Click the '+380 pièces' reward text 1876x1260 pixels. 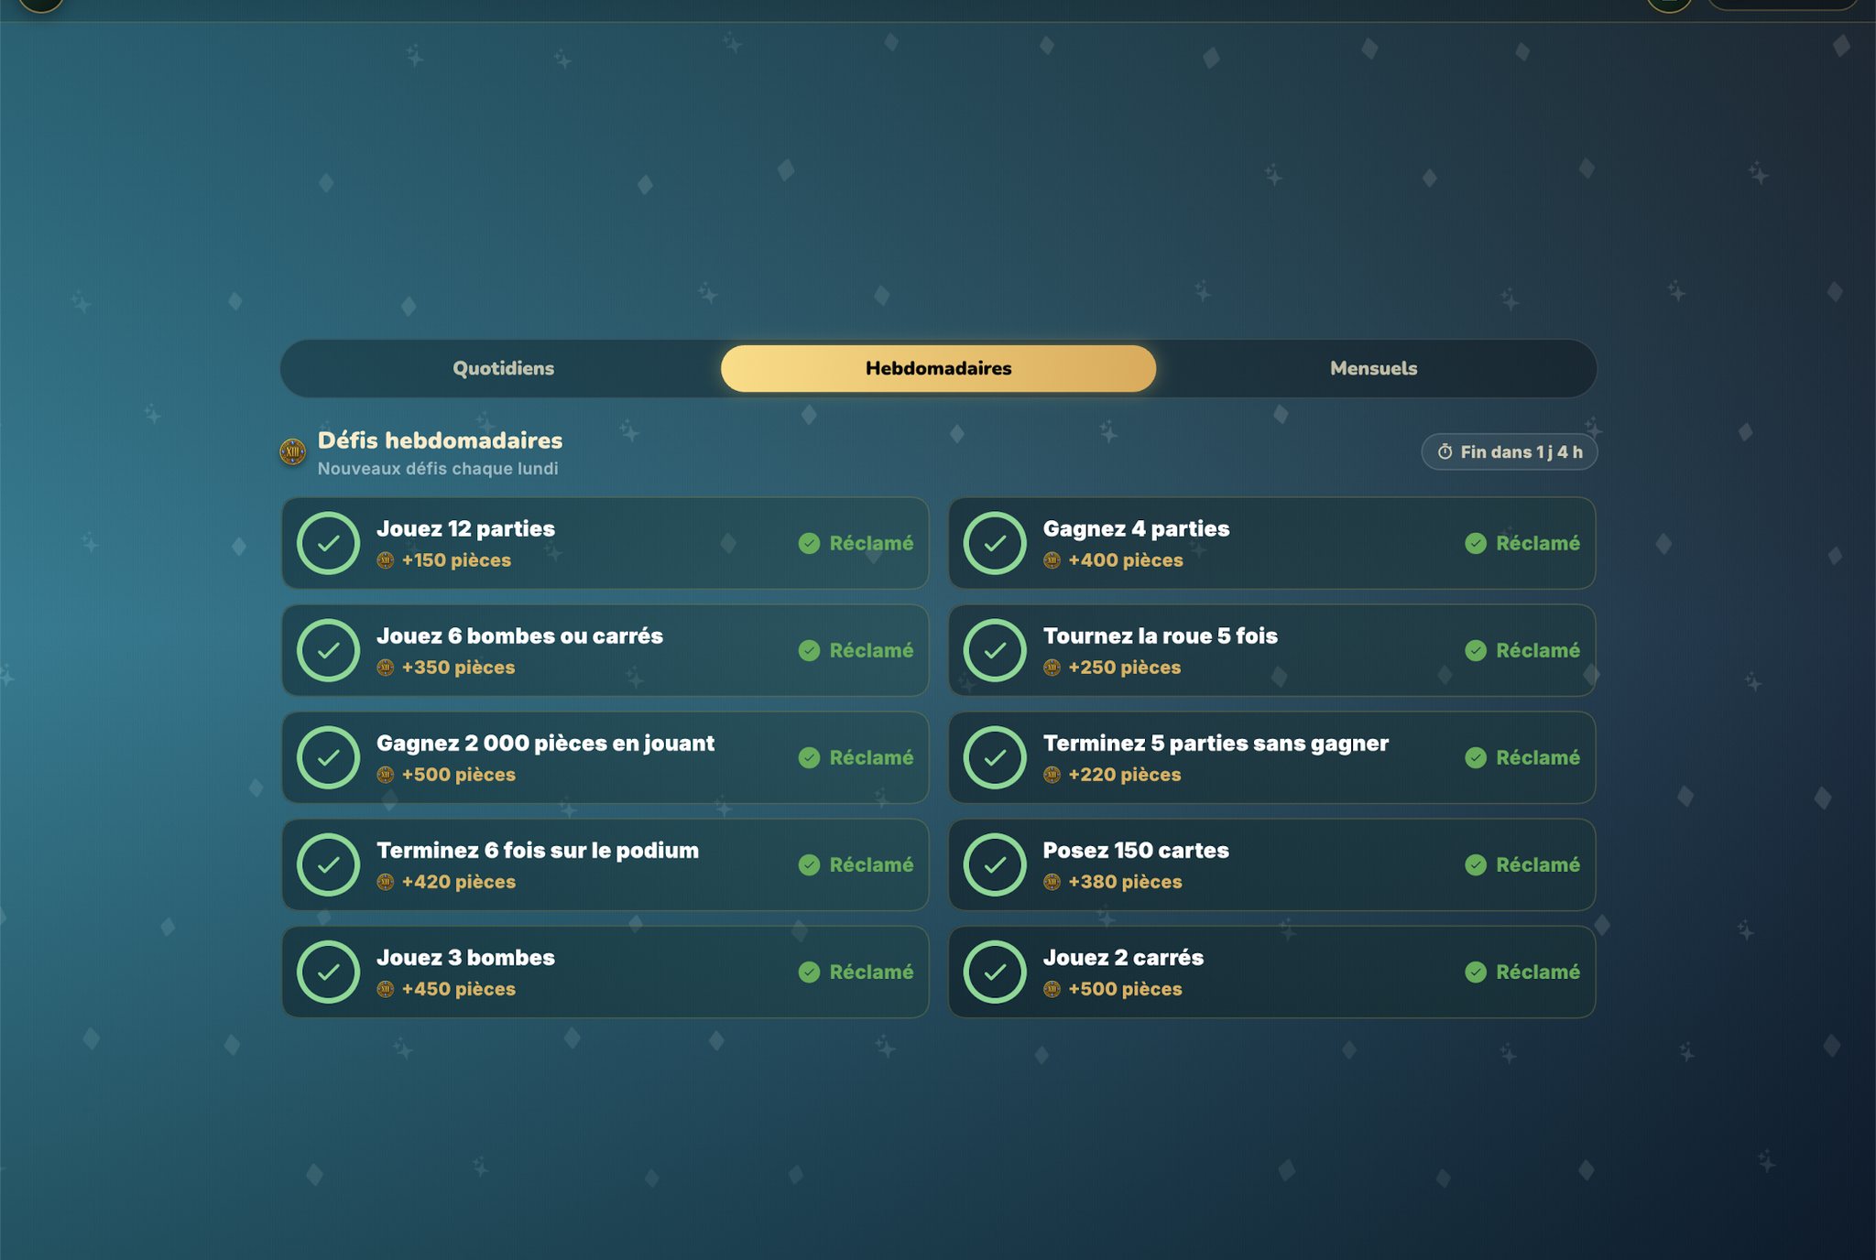pyautogui.click(x=1125, y=882)
